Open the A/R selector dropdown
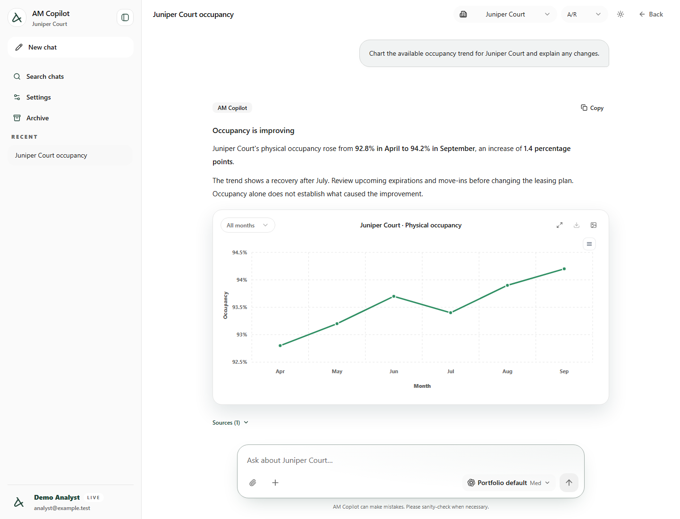Viewport: 680px width, 519px height. 584,14
